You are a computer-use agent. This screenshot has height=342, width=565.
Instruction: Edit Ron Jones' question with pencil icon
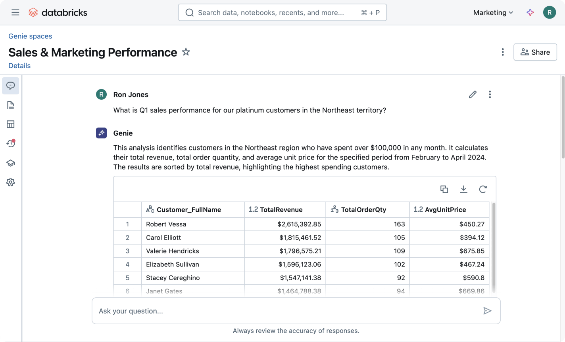(472, 95)
